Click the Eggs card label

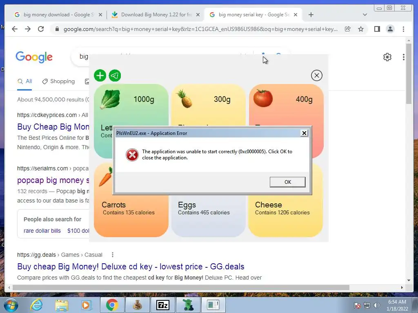187,205
